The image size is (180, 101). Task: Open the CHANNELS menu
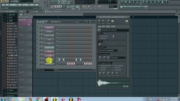tap(13, 5)
